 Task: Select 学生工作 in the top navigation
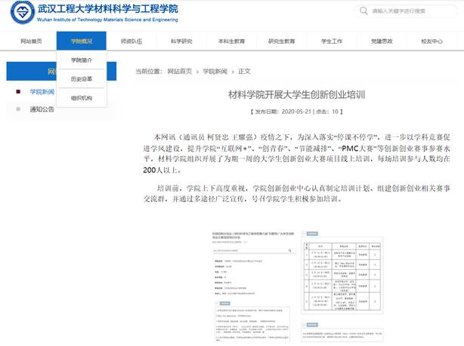pos(332,41)
